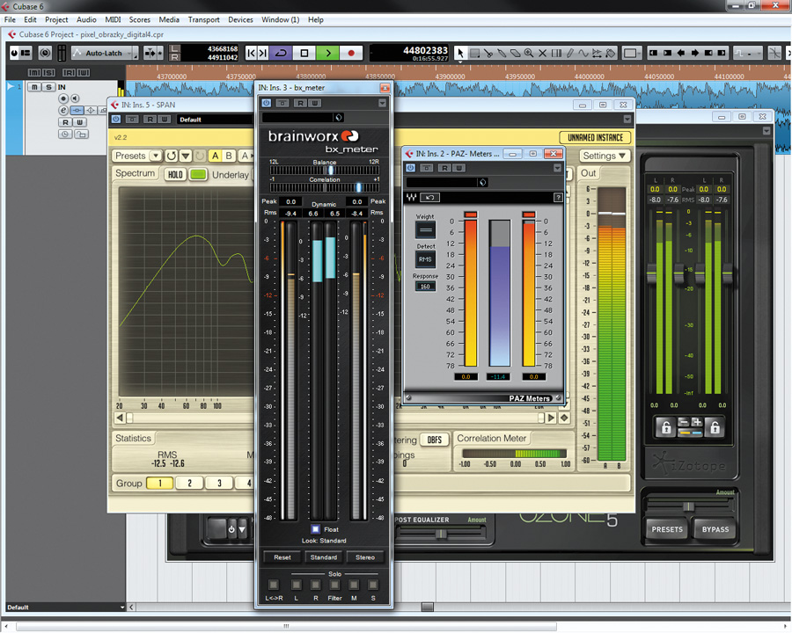Click DBFS button in SPAN

coord(435,440)
